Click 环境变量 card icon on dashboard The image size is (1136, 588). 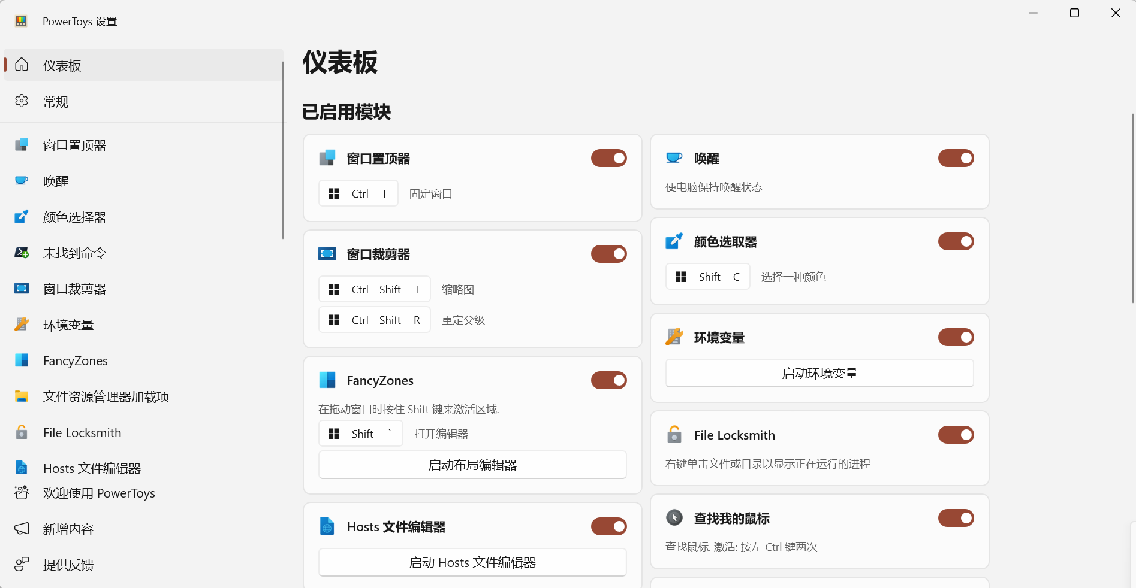tap(674, 337)
